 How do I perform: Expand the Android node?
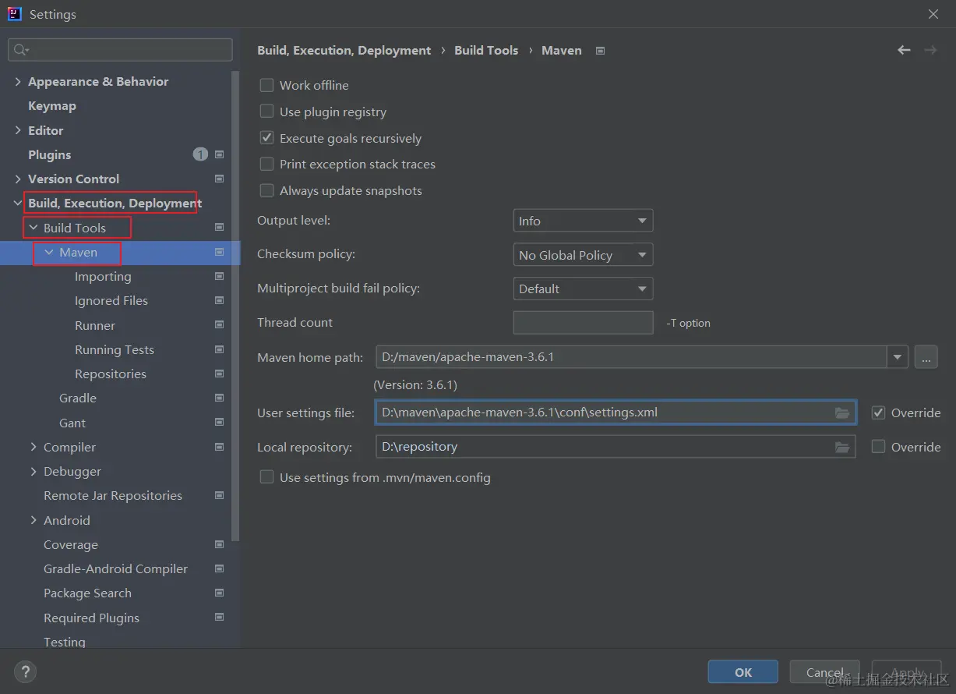34,520
